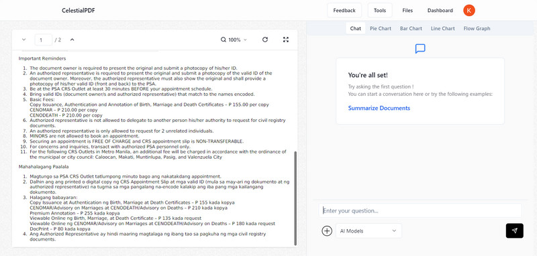Click the Feedback button
Screen dimensions: 537x256
coord(344,10)
